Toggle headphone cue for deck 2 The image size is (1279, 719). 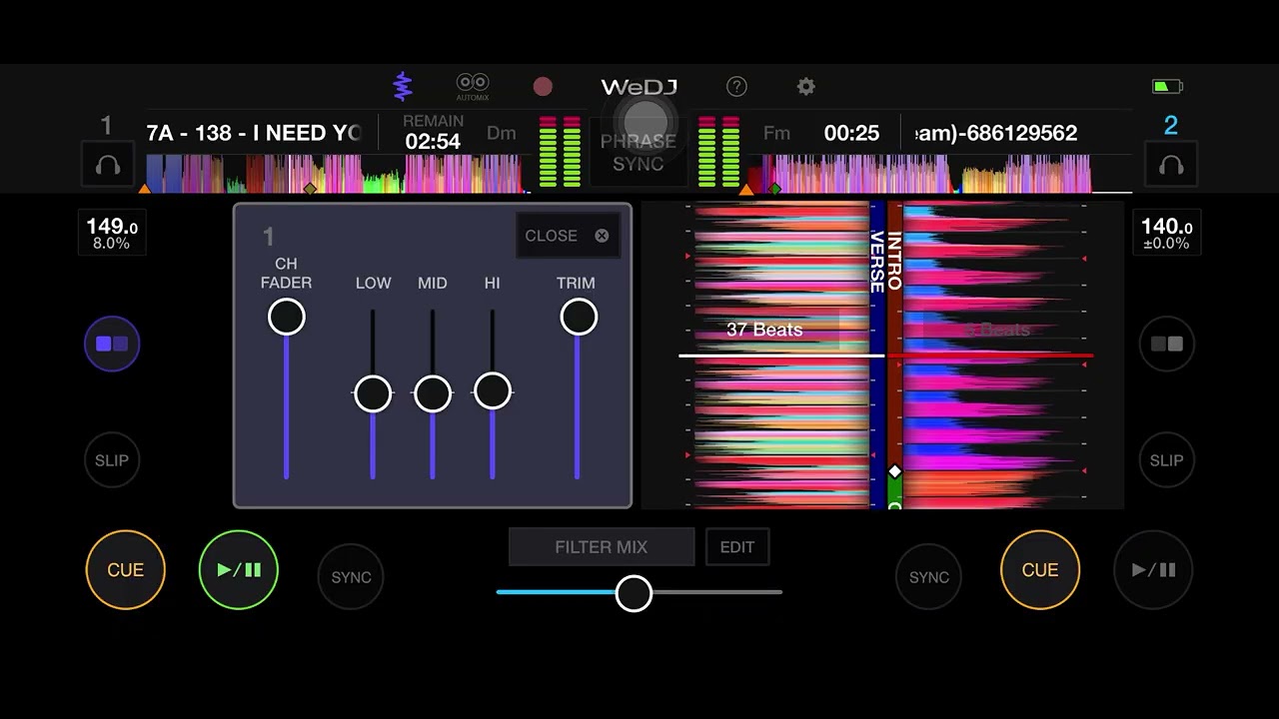(1171, 165)
